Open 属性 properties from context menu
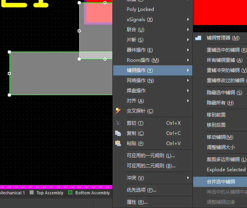Image resolution: width=247 pixels, height=208 pixels. (137, 202)
